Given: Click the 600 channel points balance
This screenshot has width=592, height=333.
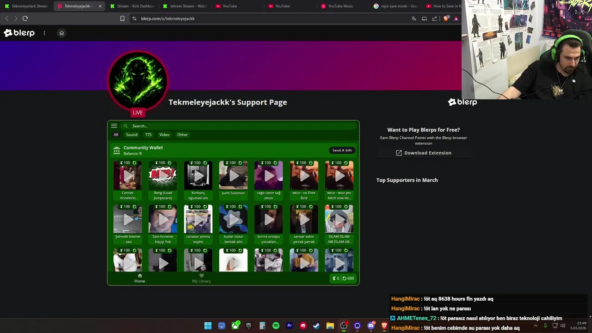Looking at the screenshot, I should (348, 278).
